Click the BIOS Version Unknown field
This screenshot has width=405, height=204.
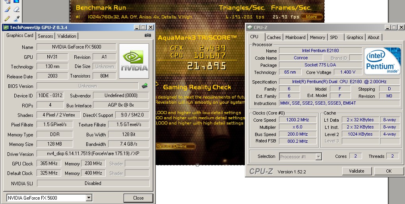(x=87, y=86)
